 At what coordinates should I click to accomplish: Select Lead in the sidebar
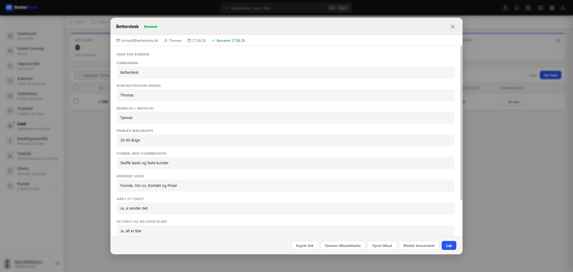[31, 126]
